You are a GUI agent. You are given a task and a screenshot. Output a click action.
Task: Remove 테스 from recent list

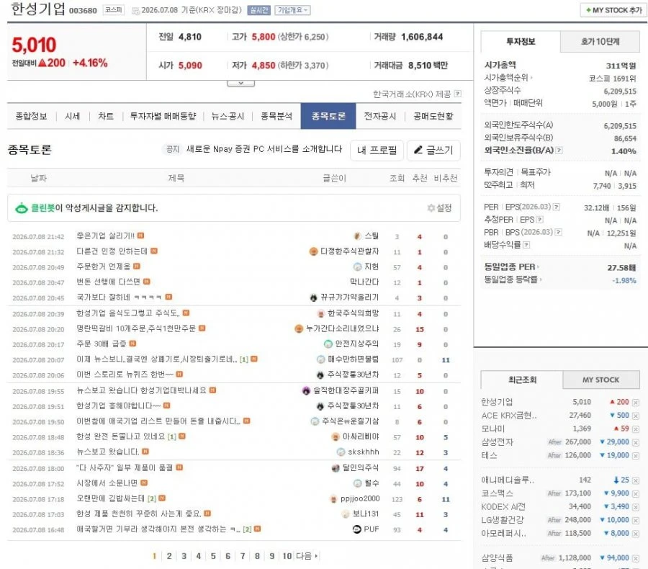(x=636, y=456)
